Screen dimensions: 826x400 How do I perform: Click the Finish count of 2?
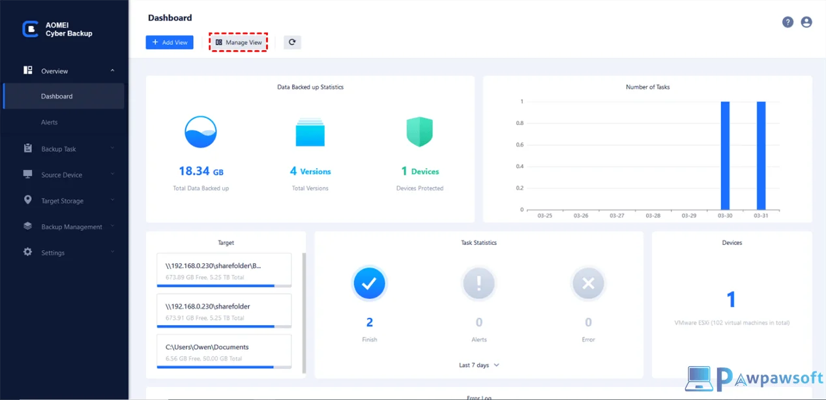click(370, 322)
